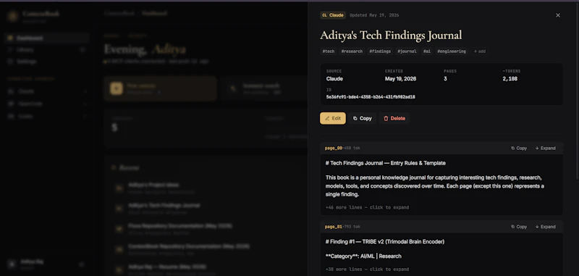Click the ContextBook logo in sidebar
This screenshot has height=276, width=579.
pos(13,16)
